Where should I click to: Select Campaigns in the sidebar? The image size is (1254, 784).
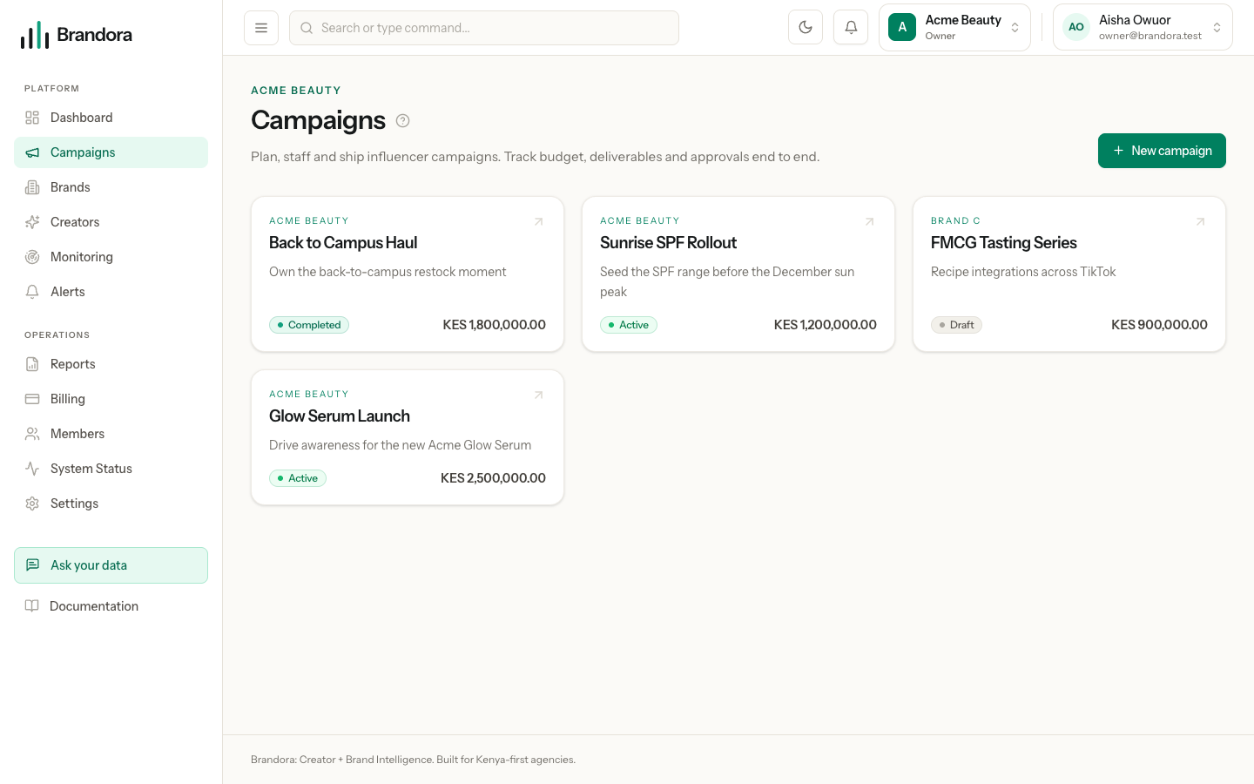coord(111,152)
